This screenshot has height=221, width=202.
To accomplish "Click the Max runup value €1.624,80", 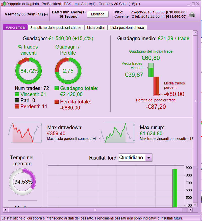I will [151, 134].
